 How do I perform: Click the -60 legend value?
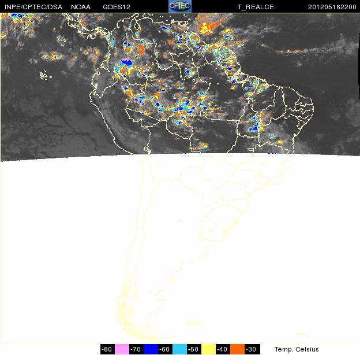tap(165, 349)
